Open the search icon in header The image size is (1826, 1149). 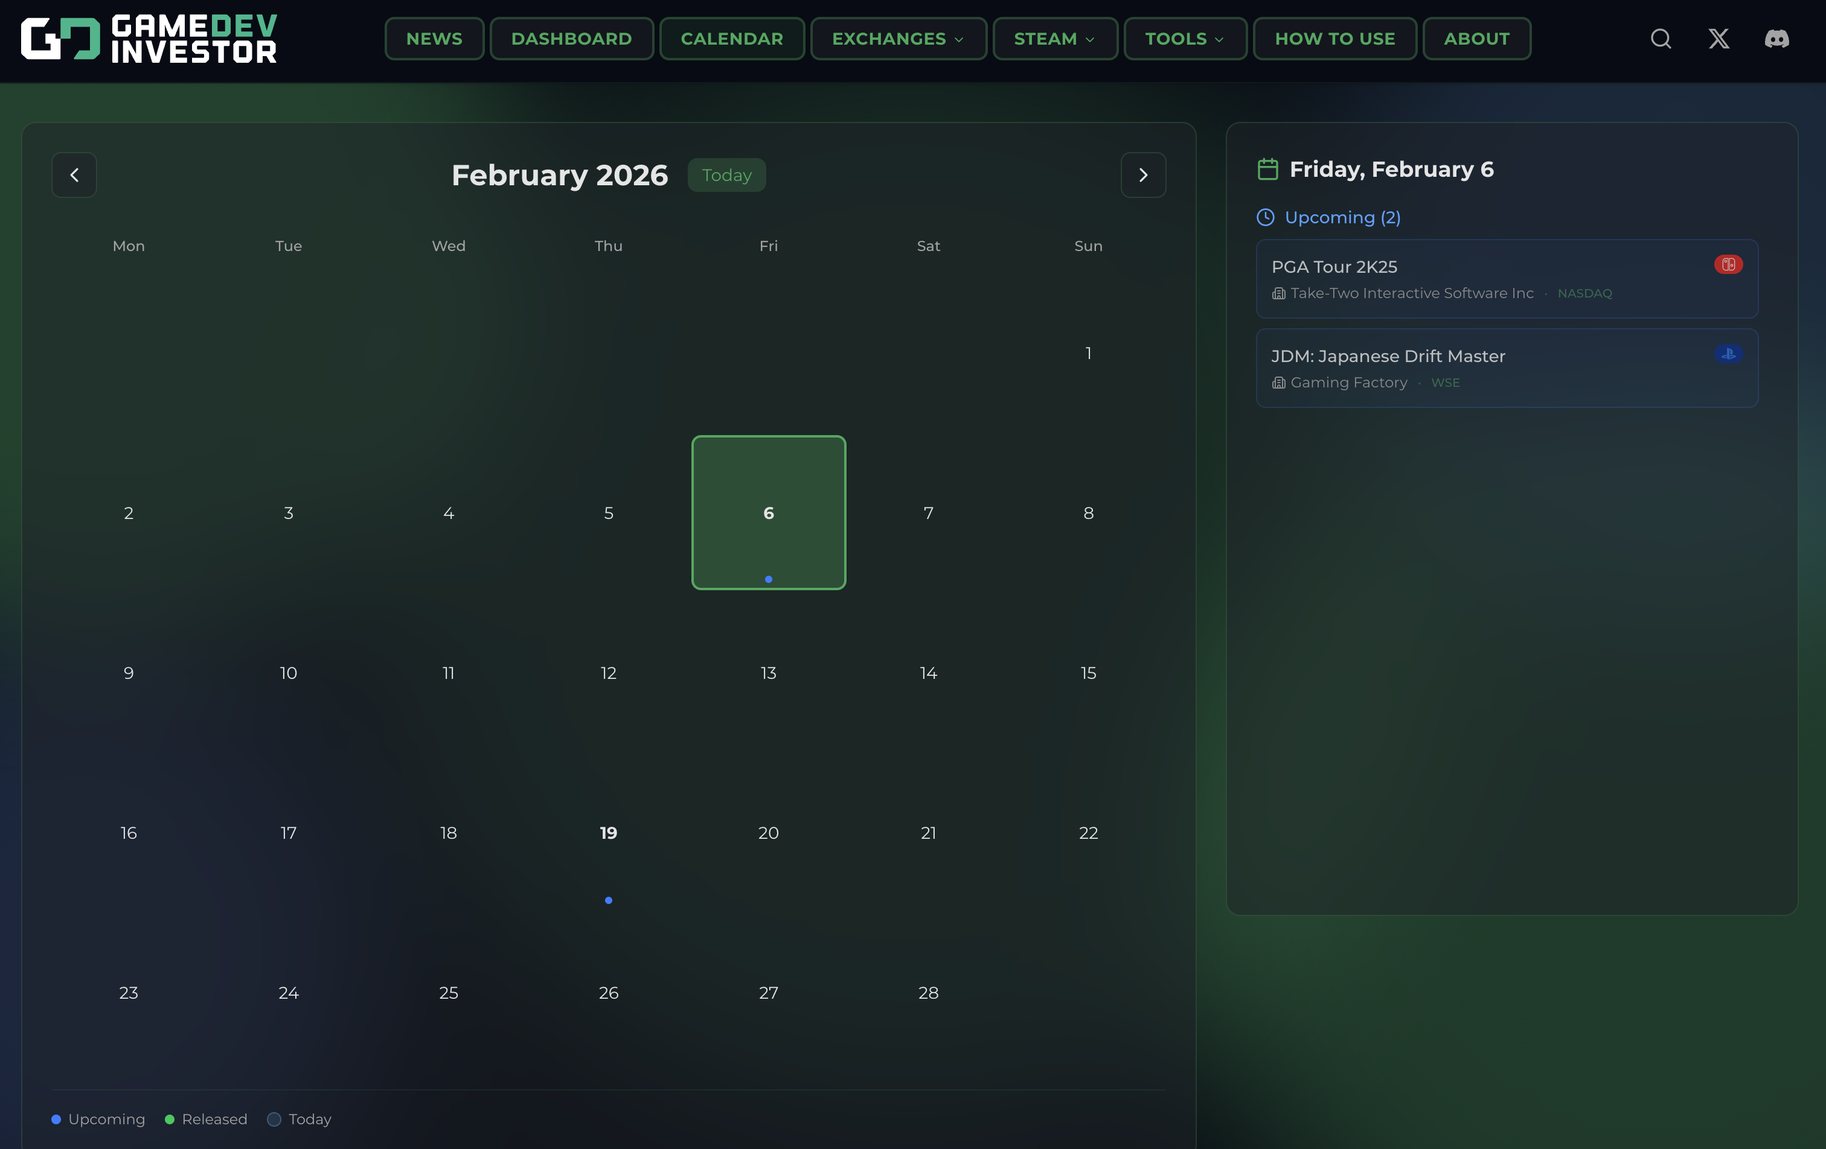pyautogui.click(x=1661, y=39)
